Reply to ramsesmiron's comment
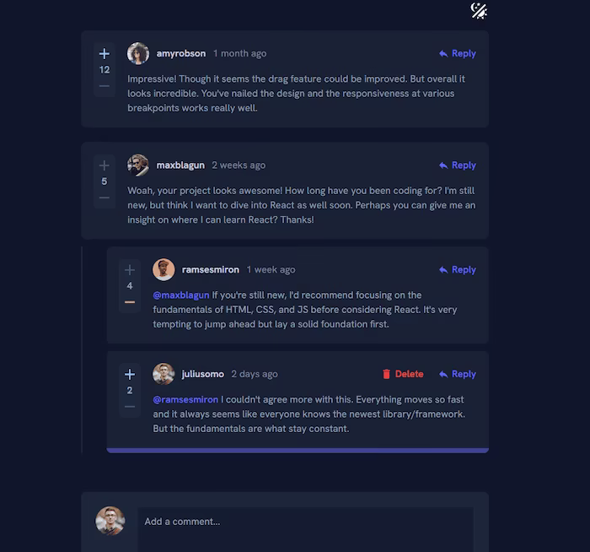 (x=457, y=270)
